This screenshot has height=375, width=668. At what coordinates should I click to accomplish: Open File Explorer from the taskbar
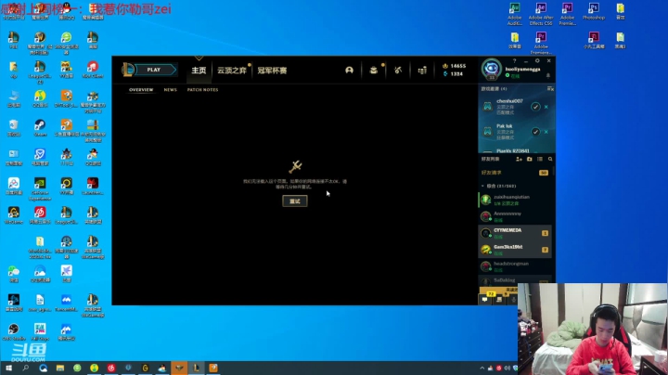60,368
